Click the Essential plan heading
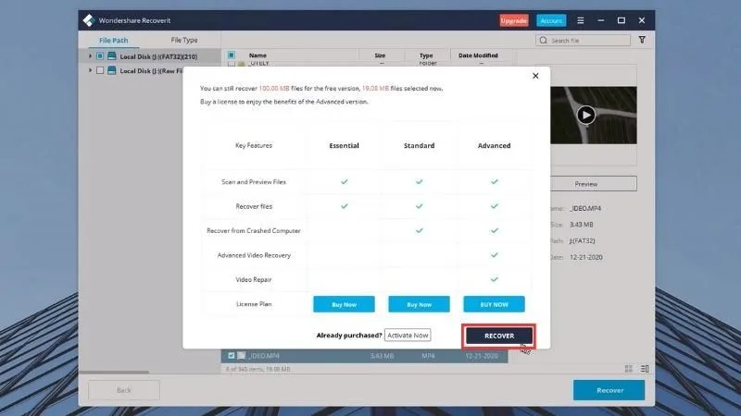This screenshot has height=416, width=741. point(344,145)
